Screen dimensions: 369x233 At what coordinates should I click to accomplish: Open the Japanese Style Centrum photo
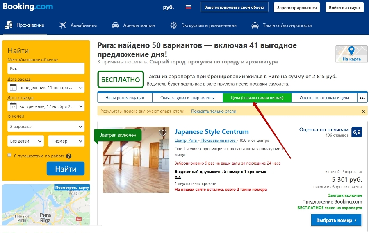point(136,160)
